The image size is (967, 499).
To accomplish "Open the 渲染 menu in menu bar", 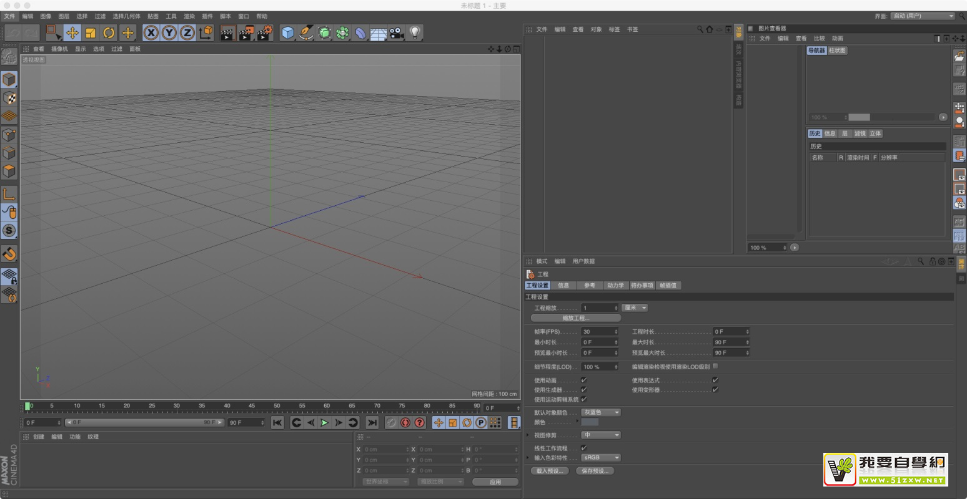I will [189, 16].
